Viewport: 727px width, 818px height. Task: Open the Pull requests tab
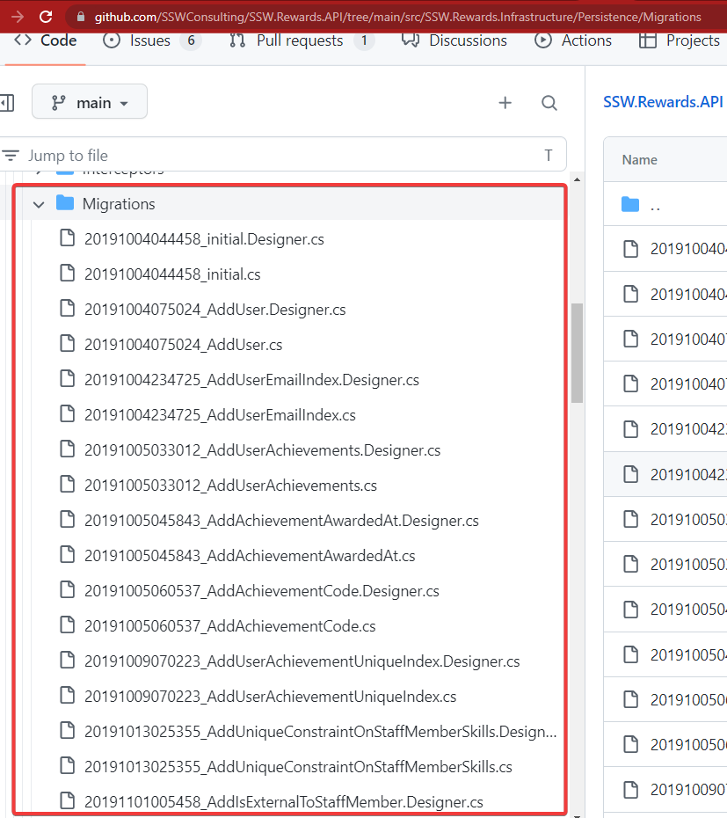pos(301,40)
